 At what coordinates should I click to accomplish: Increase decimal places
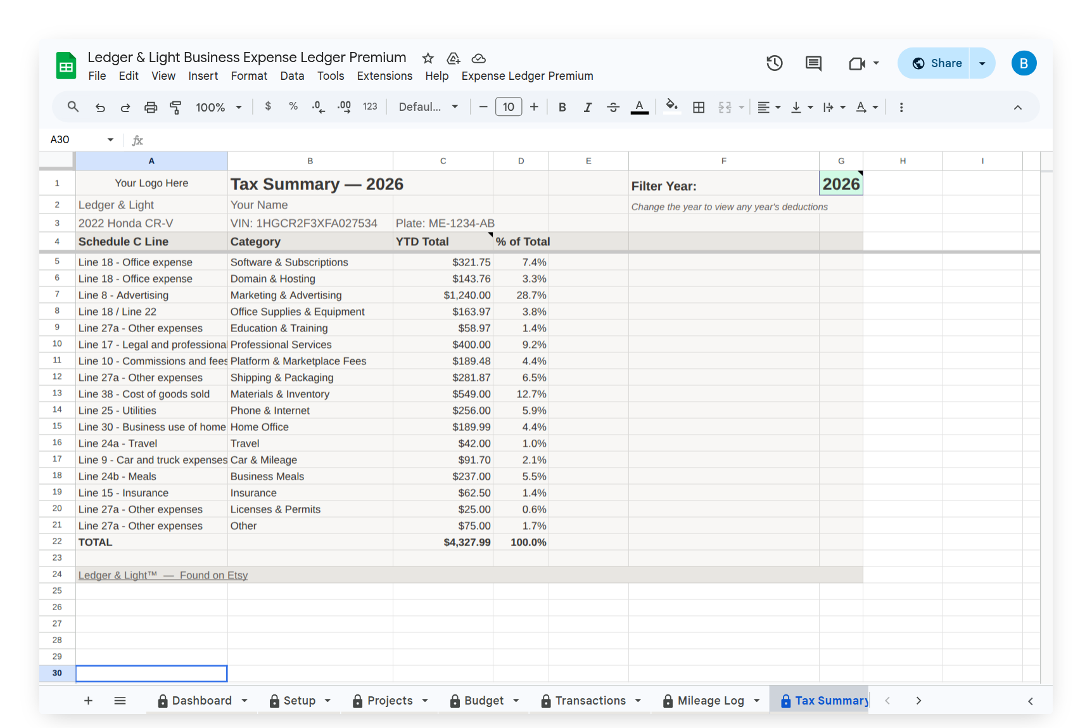point(345,106)
